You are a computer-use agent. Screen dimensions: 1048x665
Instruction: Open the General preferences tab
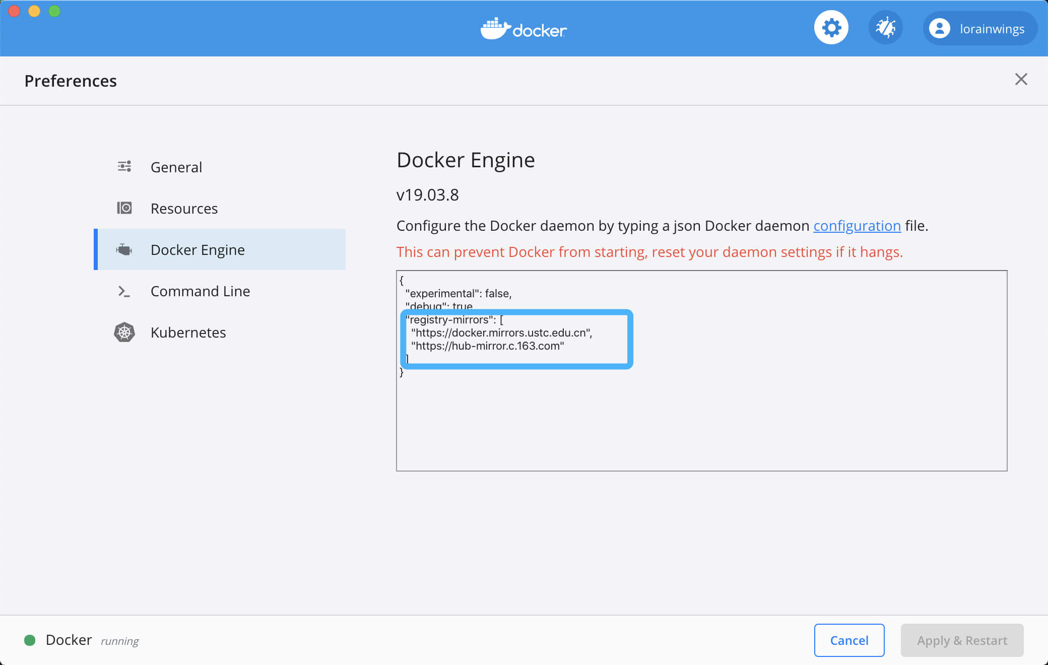(x=220, y=167)
